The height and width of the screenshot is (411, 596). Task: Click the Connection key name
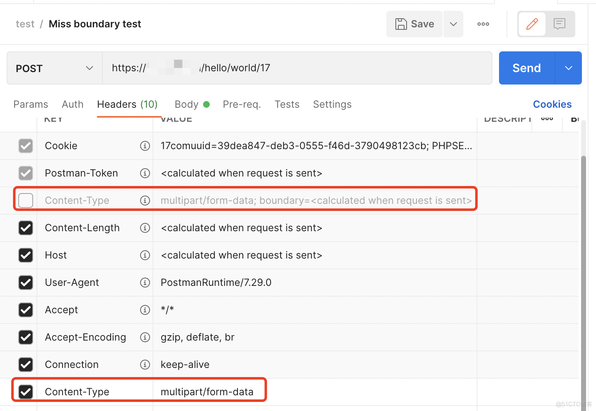point(72,365)
